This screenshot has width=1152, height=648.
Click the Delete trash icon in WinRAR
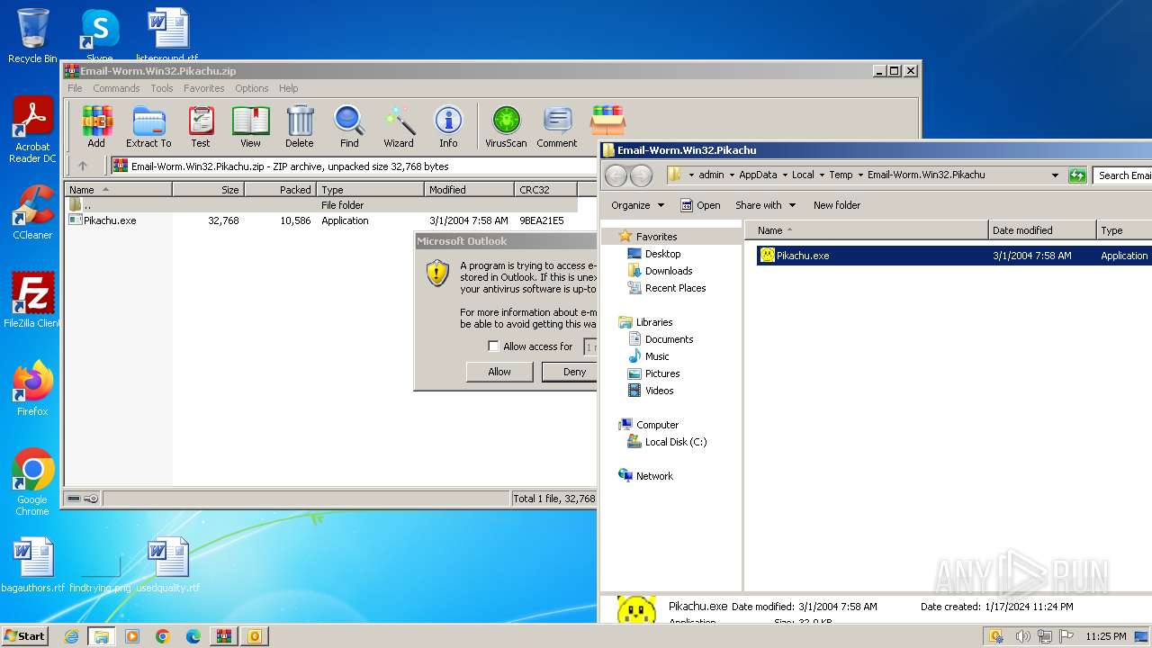tap(300, 126)
